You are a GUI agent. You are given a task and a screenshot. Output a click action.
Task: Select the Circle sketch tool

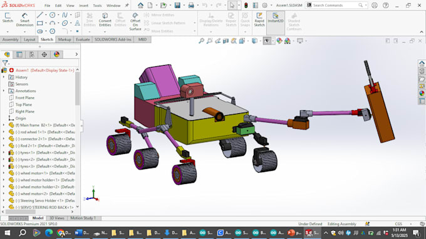53,15
